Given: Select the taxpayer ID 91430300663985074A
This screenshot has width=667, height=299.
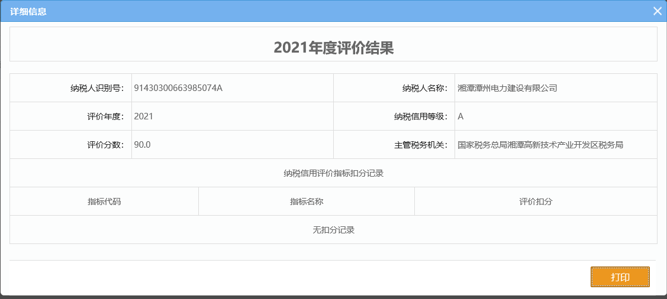Looking at the screenshot, I should pos(178,88).
